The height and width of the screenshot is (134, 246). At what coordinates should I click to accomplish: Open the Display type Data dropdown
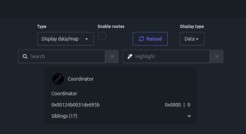click(x=192, y=39)
